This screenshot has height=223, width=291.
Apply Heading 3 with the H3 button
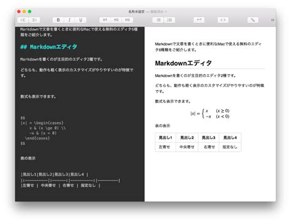pos(127,20)
